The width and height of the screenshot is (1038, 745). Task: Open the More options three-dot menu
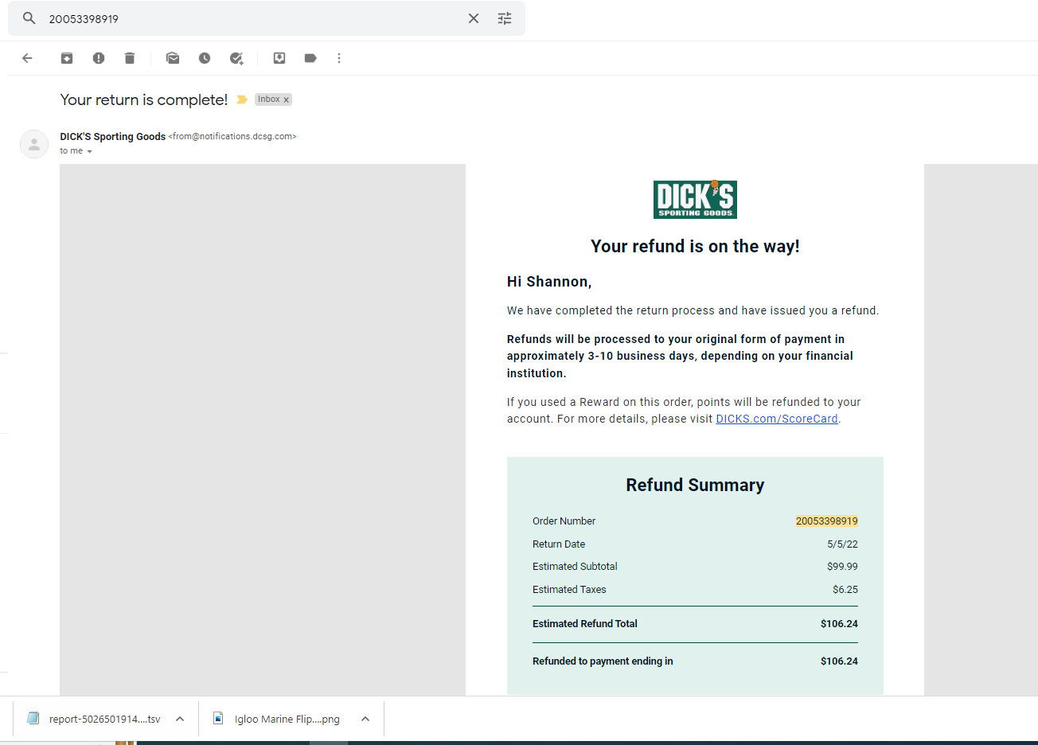[339, 58]
